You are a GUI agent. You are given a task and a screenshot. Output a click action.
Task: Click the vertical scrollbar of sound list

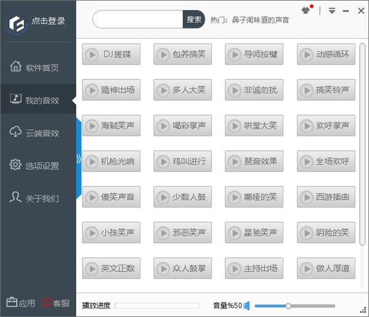pos(362,145)
